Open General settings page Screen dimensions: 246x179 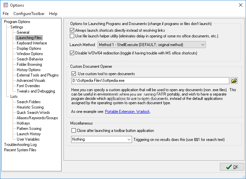coord(23,32)
